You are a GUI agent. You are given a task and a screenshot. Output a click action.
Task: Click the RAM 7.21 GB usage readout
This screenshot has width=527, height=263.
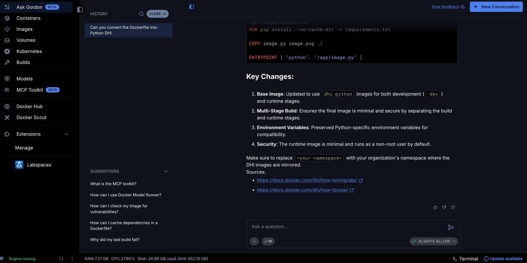tap(96, 259)
